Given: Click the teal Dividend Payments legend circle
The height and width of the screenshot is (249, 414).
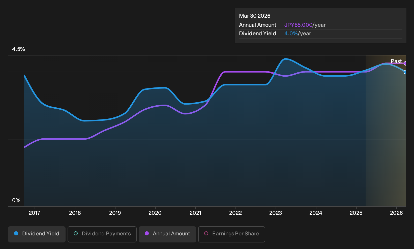Looking at the screenshot, I should 76,233.
